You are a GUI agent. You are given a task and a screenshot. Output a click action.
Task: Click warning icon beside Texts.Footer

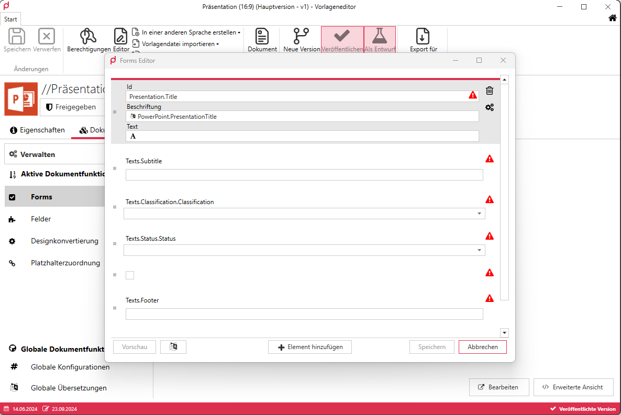click(490, 298)
